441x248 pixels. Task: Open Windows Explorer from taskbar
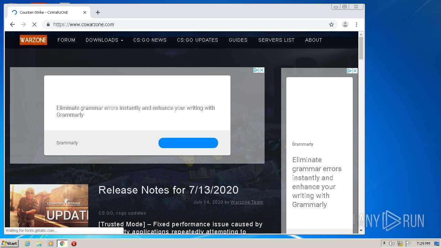(39, 244)
